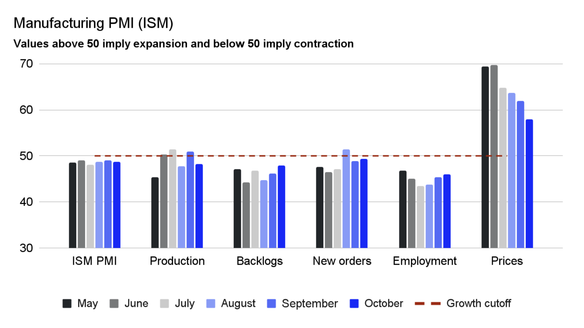The width and height of the screenshot is (584, 328).
Task: Click the Backlogs category label
Action: (260, 261)
